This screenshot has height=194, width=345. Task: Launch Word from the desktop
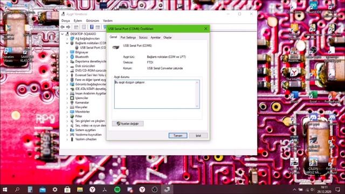294,97
